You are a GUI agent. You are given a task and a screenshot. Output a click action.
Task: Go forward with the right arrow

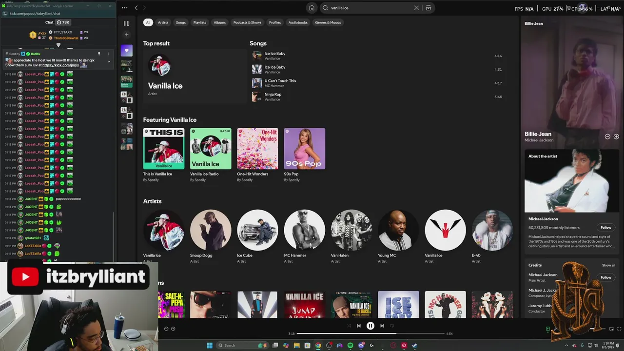pos(145,8)
